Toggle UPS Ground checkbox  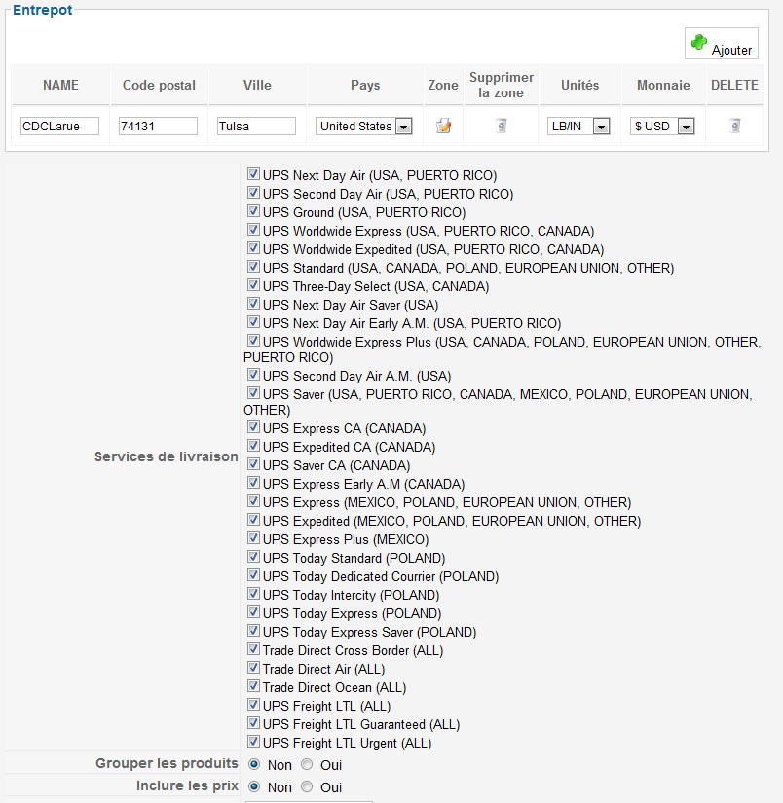tap(253, 211)
